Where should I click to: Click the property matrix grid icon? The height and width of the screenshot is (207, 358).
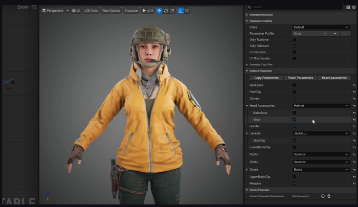tap(348, 7)
